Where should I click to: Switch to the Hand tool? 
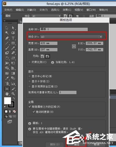pos(7,94)
